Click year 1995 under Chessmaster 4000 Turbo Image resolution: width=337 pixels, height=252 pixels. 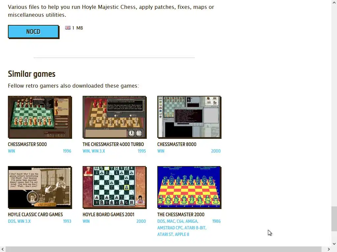pyautogui.click(x=142, y=151)
